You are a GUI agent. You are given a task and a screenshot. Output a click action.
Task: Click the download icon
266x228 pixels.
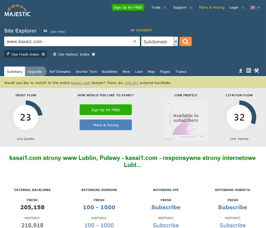(241, 71)
